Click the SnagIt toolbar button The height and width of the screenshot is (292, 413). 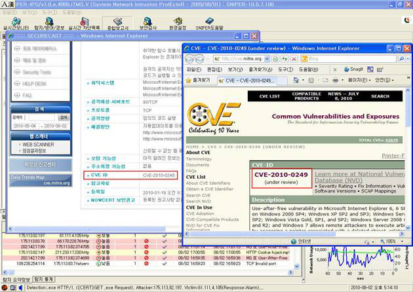click(353, 69)
